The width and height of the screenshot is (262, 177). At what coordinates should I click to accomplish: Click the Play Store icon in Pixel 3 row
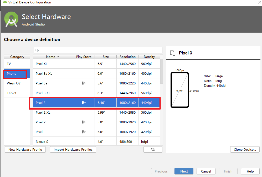coord(84,103)
